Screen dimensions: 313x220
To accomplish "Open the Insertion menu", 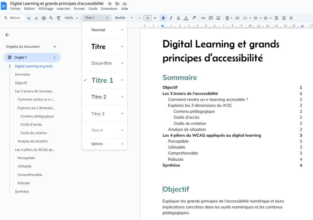I will click(64, 9).
